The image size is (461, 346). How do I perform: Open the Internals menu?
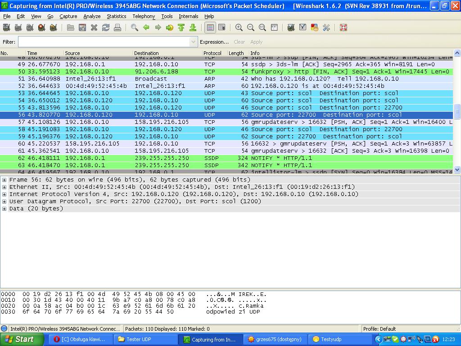(189, 17)
